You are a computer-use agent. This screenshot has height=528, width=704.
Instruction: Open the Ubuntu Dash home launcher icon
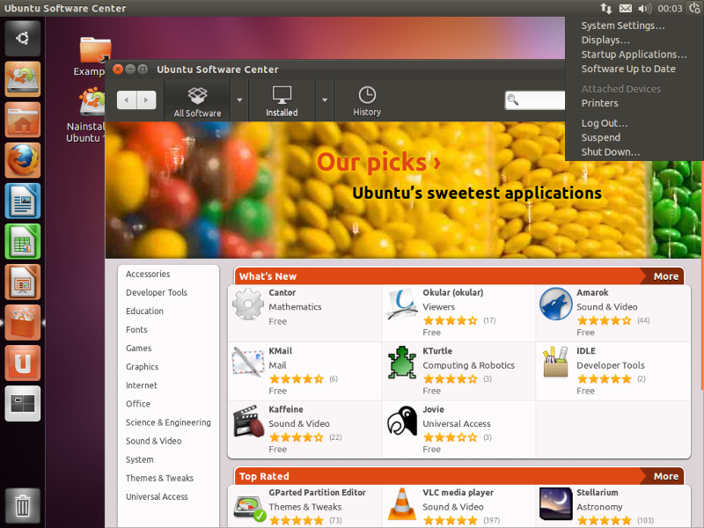[x=23, y=38]
